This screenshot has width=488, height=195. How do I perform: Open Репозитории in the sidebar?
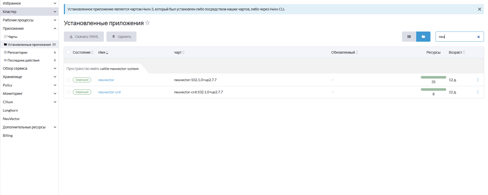point(17,52)
